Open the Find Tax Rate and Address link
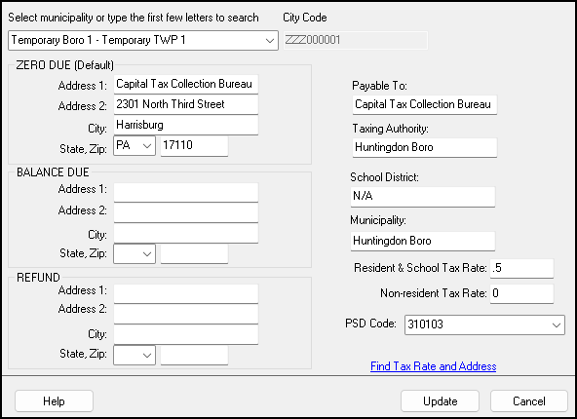This screenshot has width=577, height=419. pyautogui.click(x=433, y=366)
